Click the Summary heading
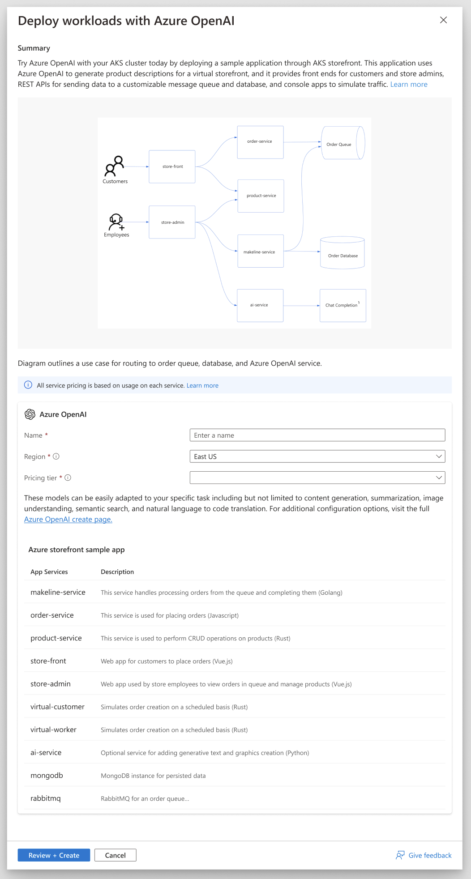This screenshot has height=879, width=471. pyautogui.click(x=34, y=48)
